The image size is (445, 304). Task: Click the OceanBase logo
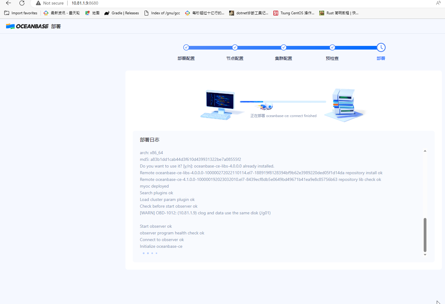coord(27,26)
